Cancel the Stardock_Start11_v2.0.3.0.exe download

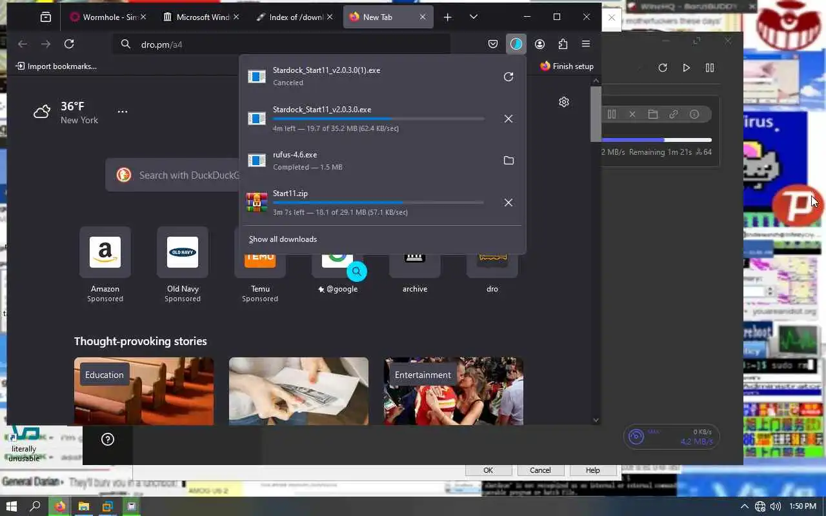click(509, 119)
